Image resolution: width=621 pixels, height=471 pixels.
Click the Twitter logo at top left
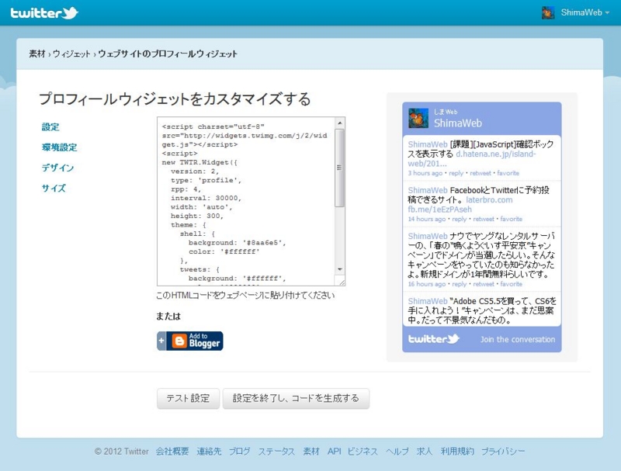click(x=44, y=12)
